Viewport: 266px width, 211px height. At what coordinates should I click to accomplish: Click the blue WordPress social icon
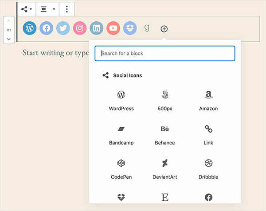30,28
